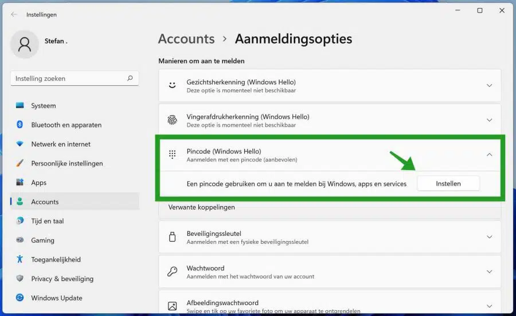Image resolution: width=516 pixels, height=316 pixels.
Task: Go to Netwerk en internet
Action: point(75,144)
